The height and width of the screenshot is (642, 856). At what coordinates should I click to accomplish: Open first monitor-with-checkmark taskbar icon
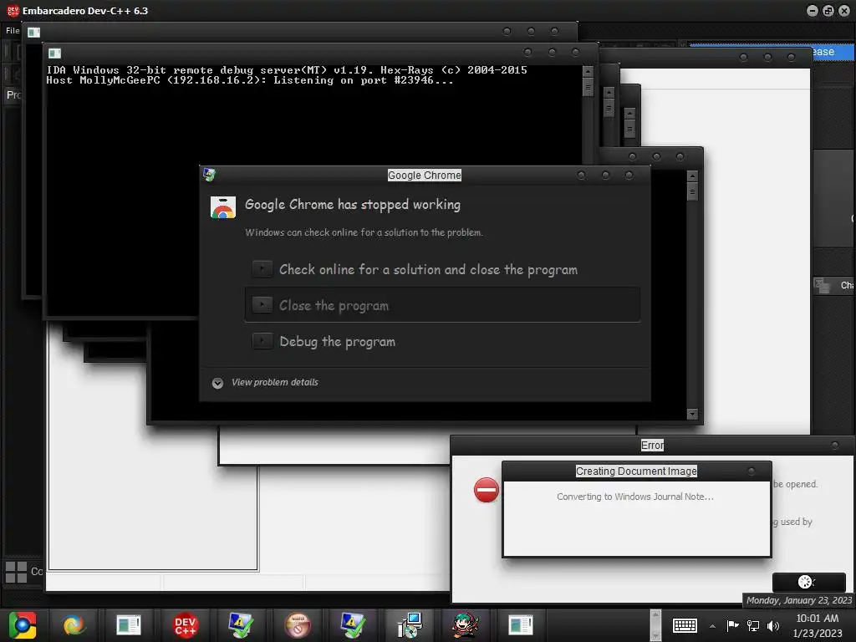coord(241,625)
